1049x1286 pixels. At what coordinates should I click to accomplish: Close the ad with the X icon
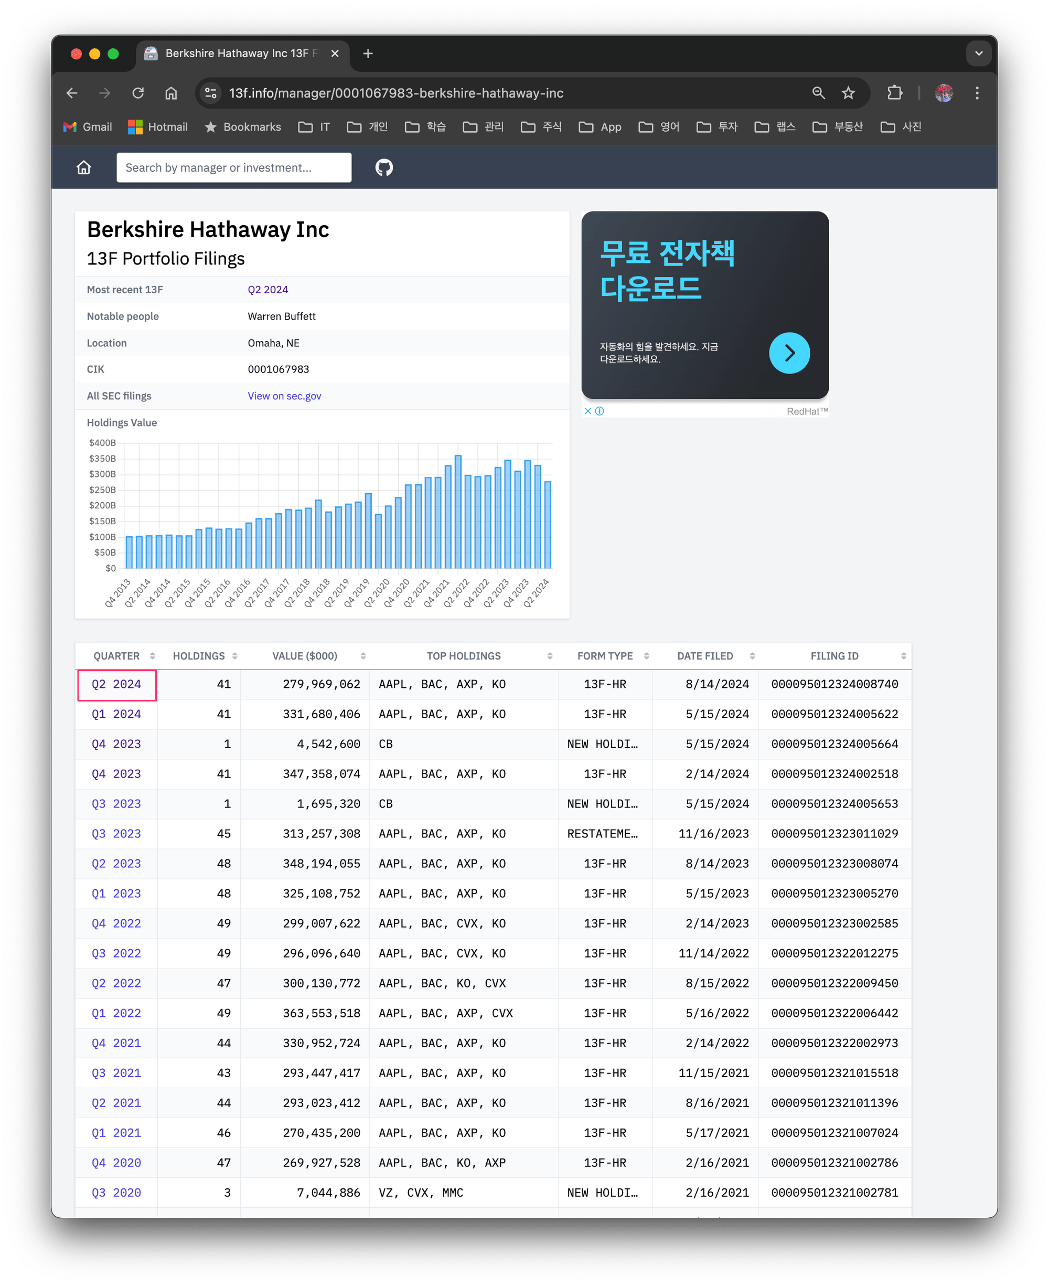(x=587, y=411)
